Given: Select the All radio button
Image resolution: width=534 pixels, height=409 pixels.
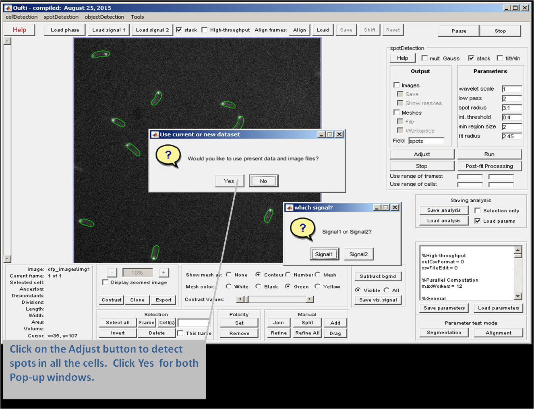Looking at the screenshot, I should click(387, 290).
